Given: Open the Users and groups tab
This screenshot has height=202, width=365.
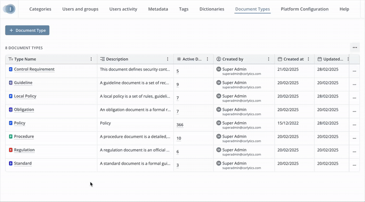Looking at the screenshot, I should pos(80,9).
